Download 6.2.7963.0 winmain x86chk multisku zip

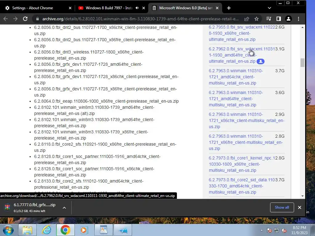[246, 120]
